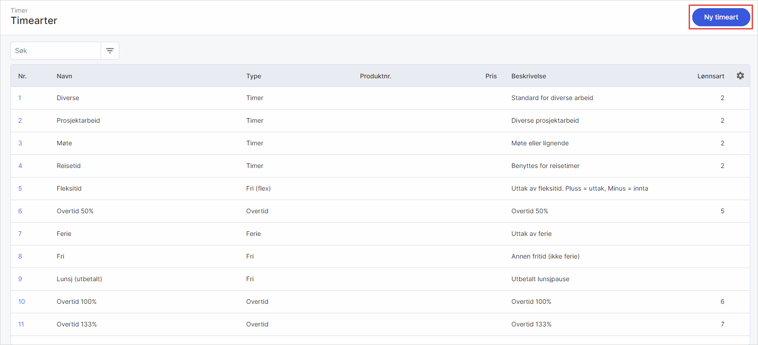Select the Ferie row name
This screenshot has width=758, height=345.
click(64, 234)
